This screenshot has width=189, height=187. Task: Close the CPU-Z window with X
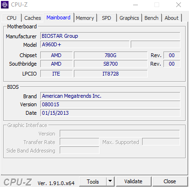179,5
